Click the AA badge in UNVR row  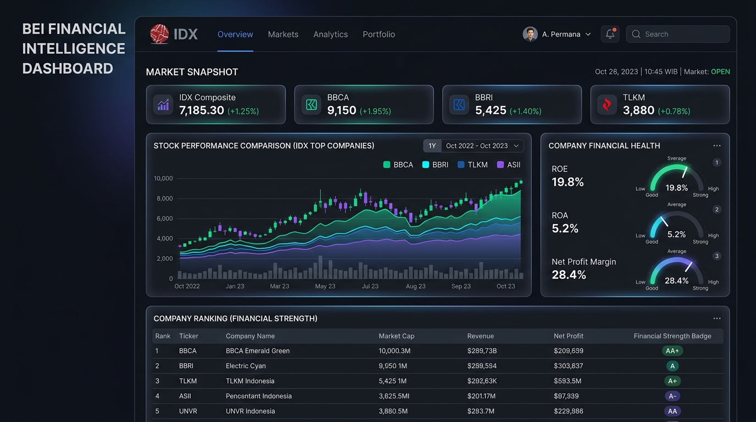coord(672,411)
